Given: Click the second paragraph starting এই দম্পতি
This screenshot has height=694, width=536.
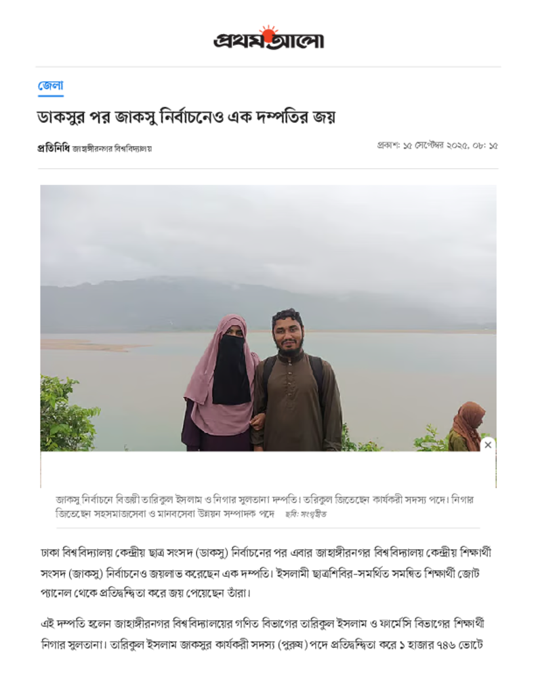Looking at the screenshot, I should pos(262,634).
